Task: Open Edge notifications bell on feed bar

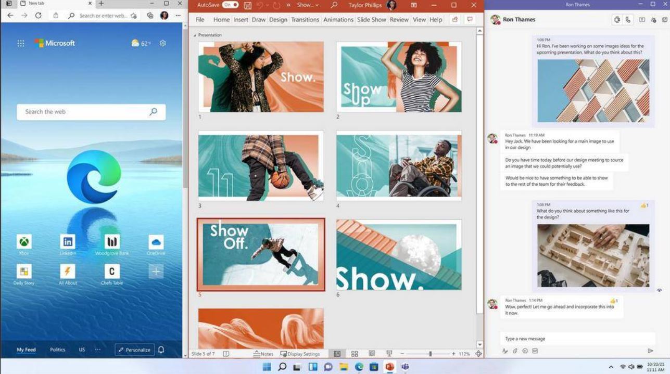Action: coord(161,350)
